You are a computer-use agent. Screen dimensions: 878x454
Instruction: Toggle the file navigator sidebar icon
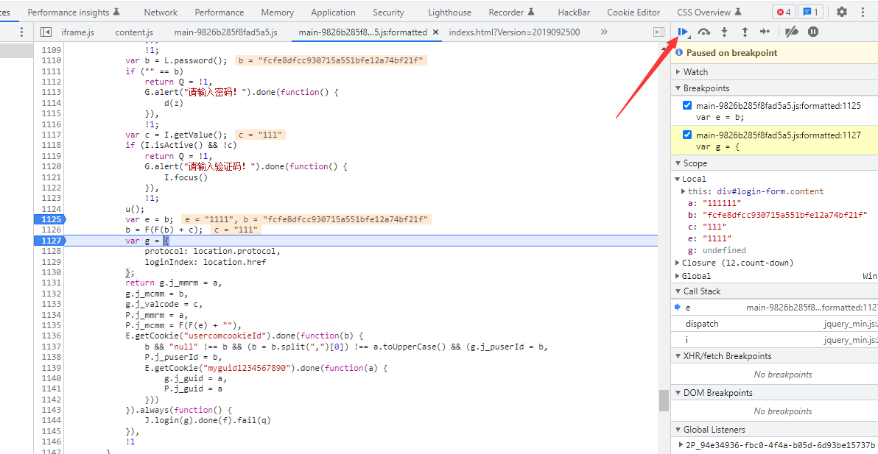pos(46,32)
